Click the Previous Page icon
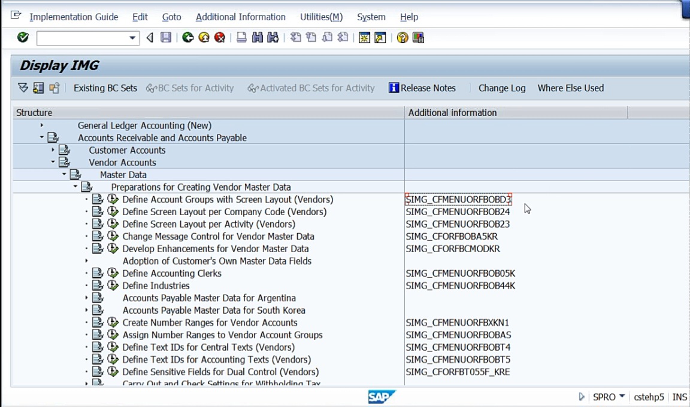The width and height of the screenshot is (690, 407). point(311,38)
